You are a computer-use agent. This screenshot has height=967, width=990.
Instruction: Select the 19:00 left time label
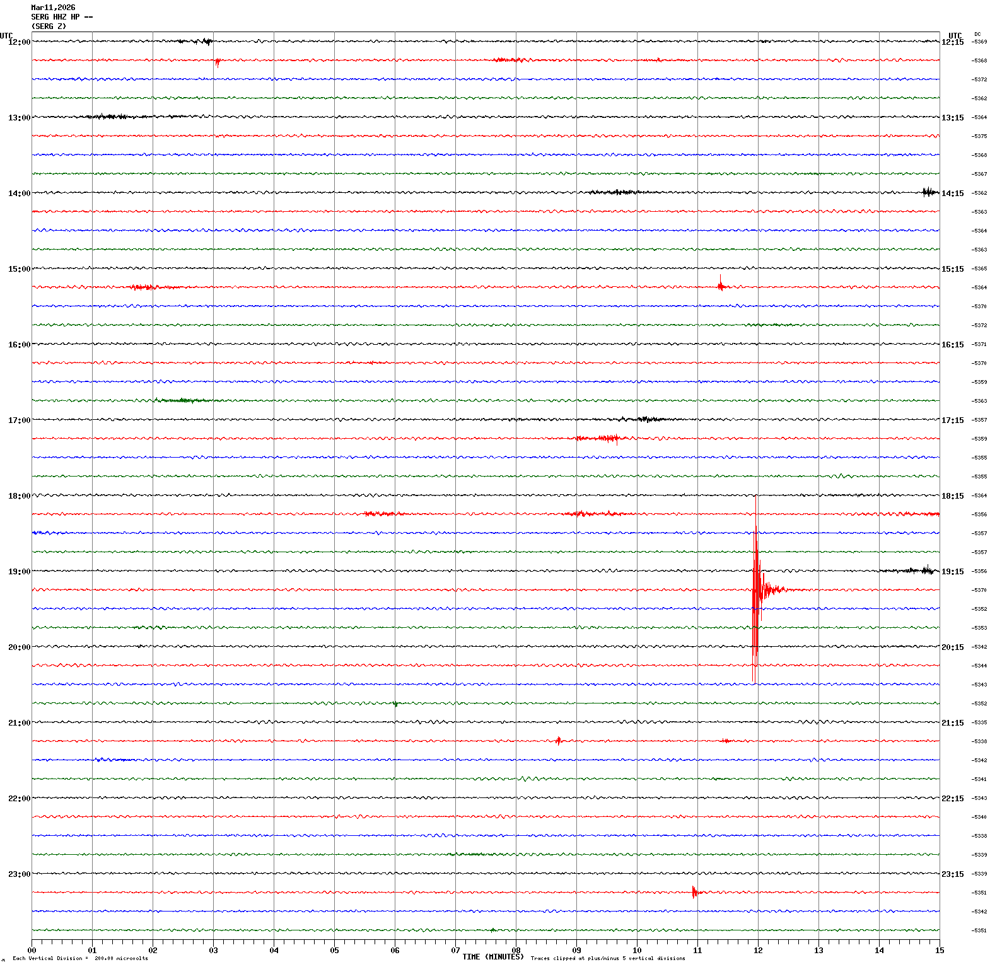pyautogui.click(x=19, y=572)
